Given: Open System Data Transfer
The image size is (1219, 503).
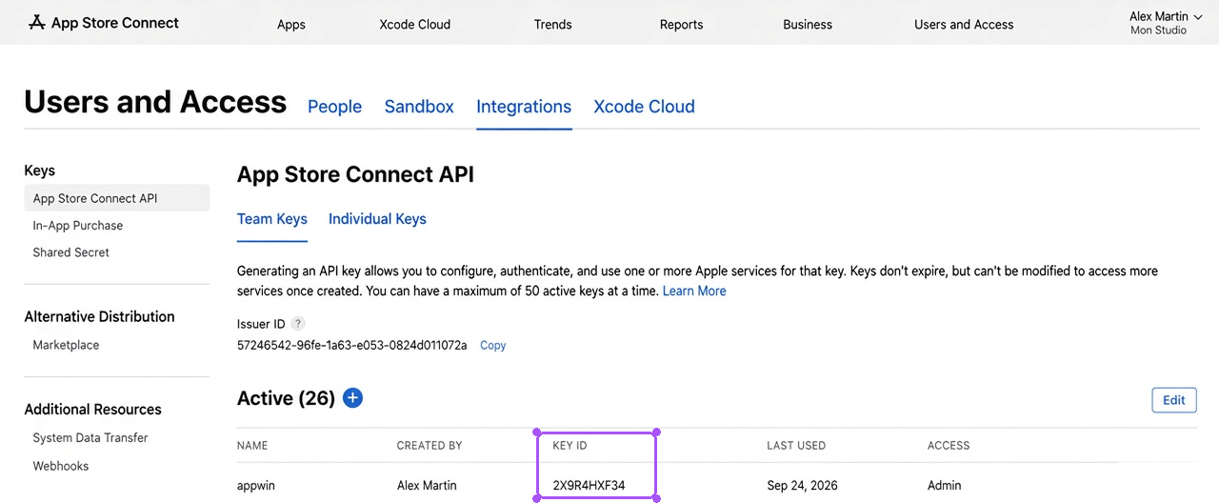Looking at the screenshot, I should pos(90,438).
